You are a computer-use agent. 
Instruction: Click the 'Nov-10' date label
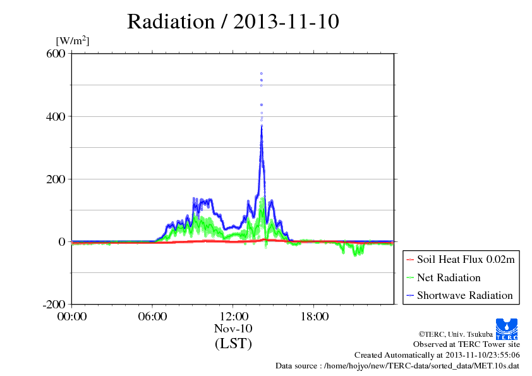[233, 329]
